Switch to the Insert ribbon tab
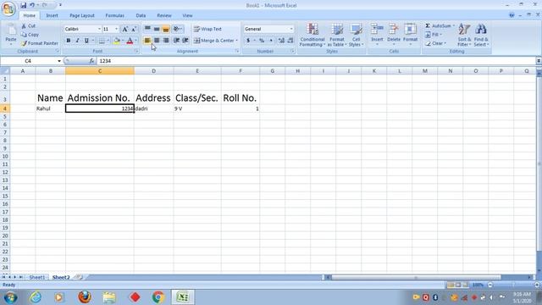This screenshot has width=542, height=305. [x=53, y=15]
